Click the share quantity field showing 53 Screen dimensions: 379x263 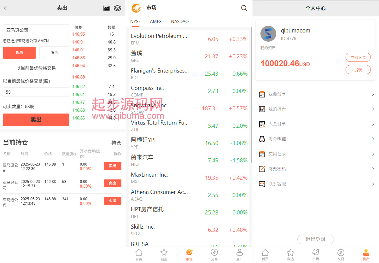click(x=36, y=92)
